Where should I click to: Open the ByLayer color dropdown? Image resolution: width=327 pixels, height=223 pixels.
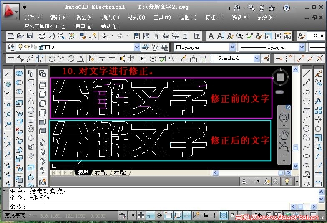coord(232,47)
